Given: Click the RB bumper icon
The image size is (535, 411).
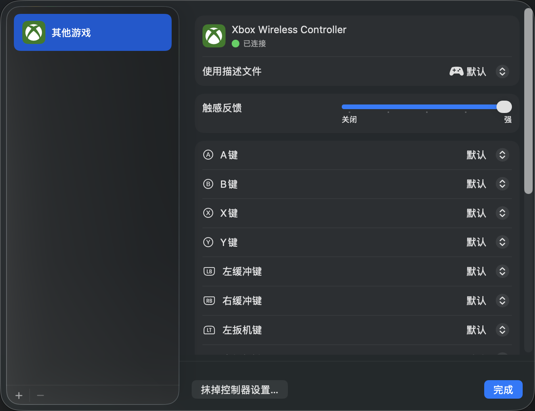Looking at the screenshot, I should click(x=209, y=301).
